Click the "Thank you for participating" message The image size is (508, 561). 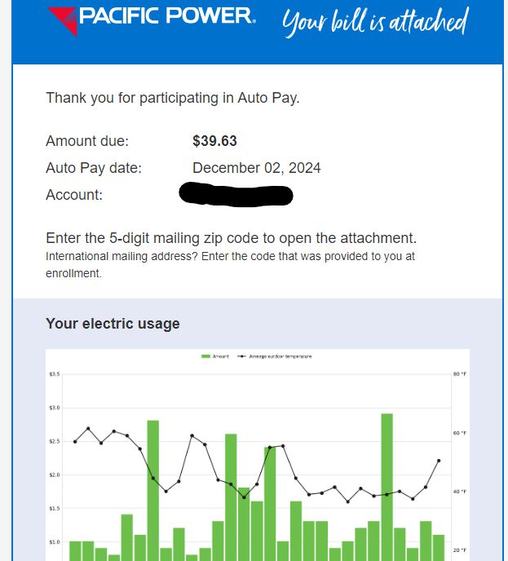(172, 98)
